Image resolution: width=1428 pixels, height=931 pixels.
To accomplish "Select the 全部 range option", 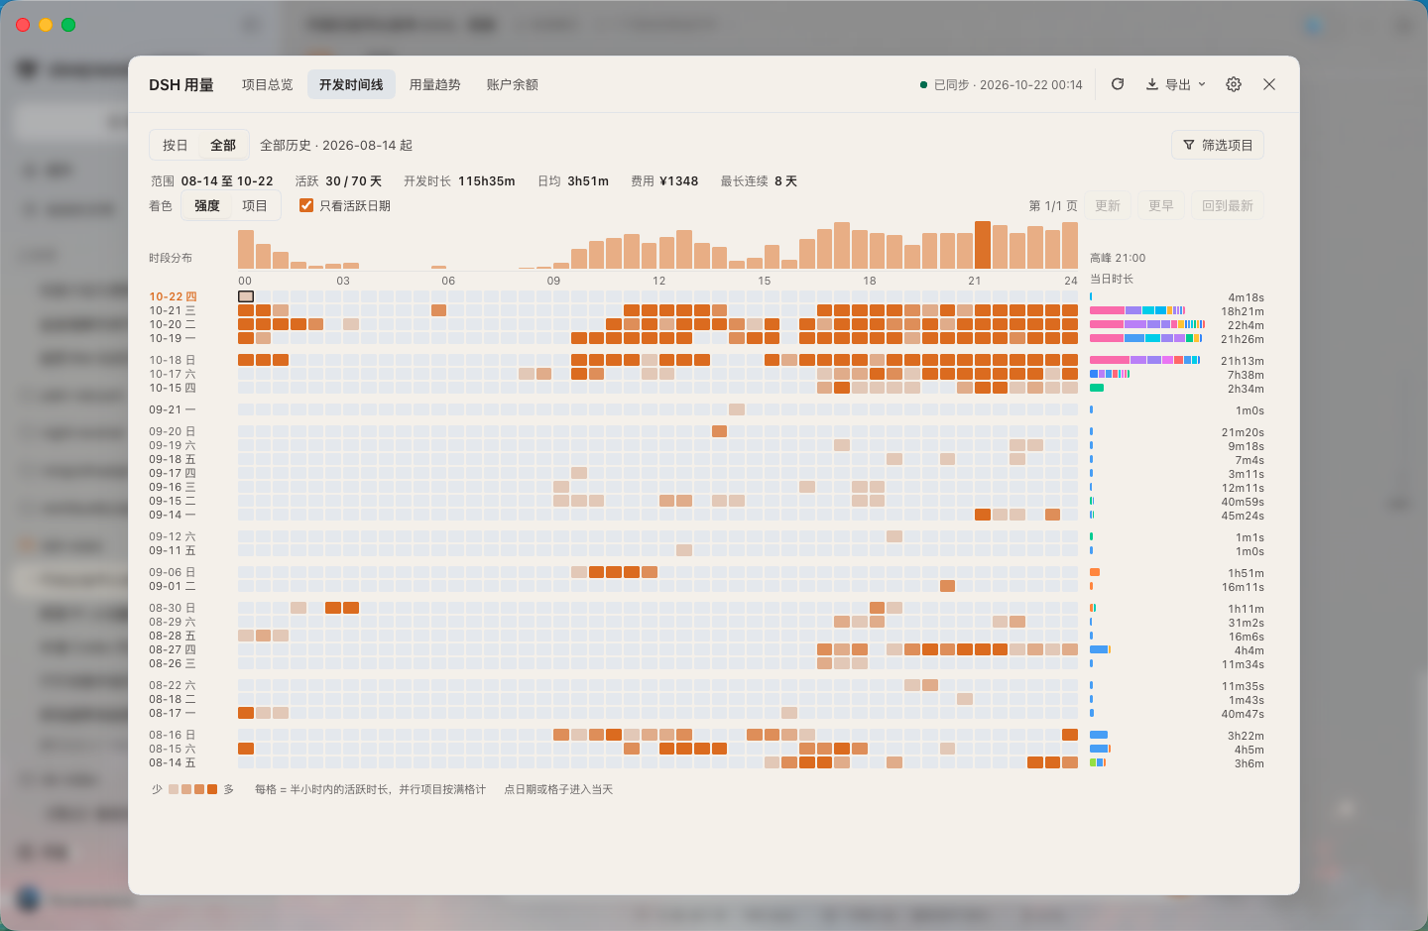I will pos(223,145).
